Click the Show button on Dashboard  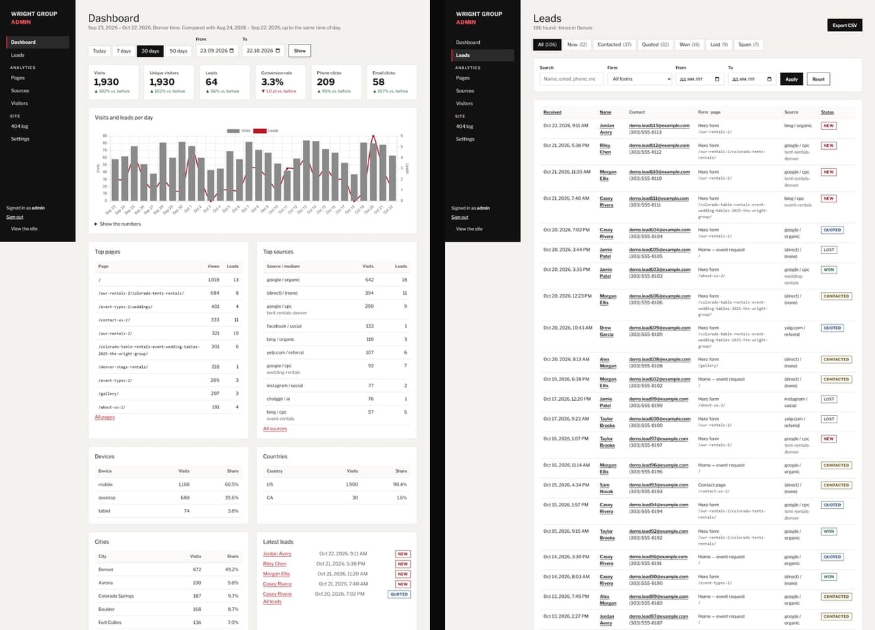coord(300,51)
